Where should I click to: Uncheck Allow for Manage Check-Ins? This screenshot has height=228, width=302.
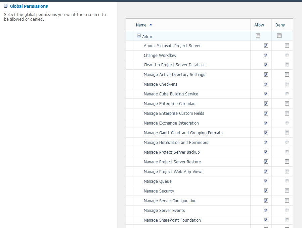pos(266,84)
